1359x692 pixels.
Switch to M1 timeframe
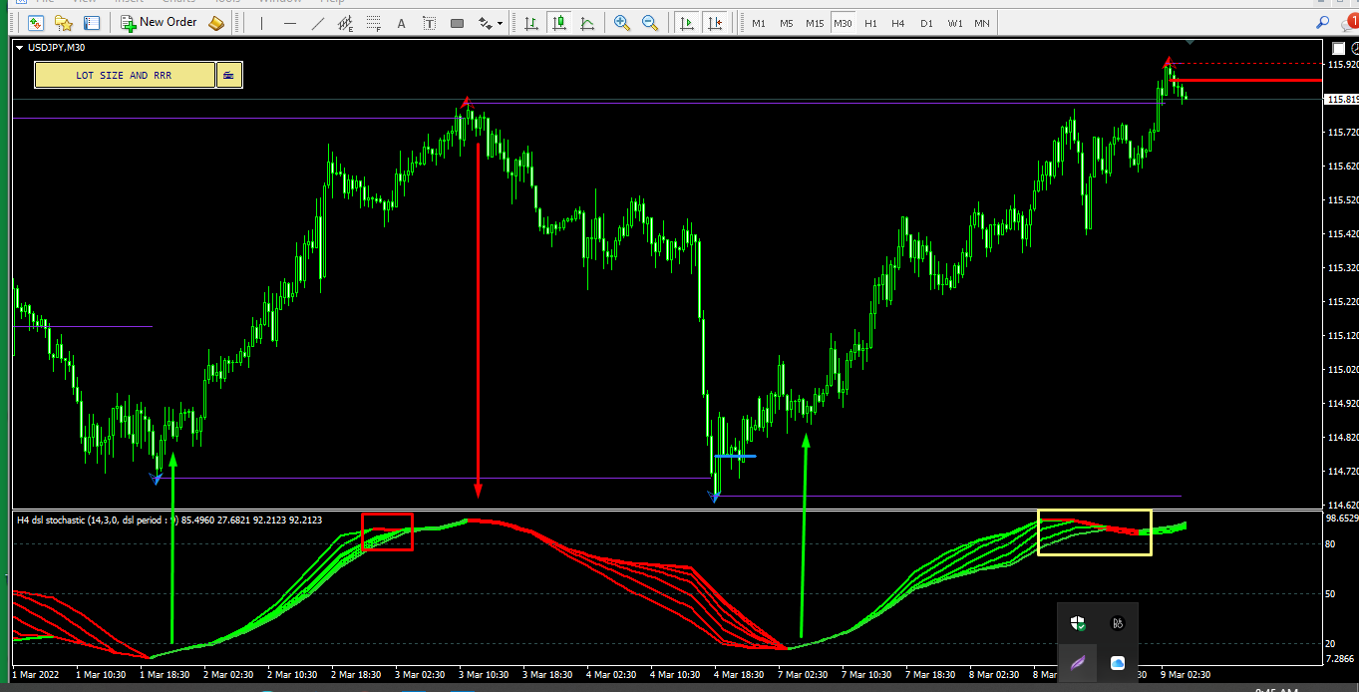(x=759, y=23)
